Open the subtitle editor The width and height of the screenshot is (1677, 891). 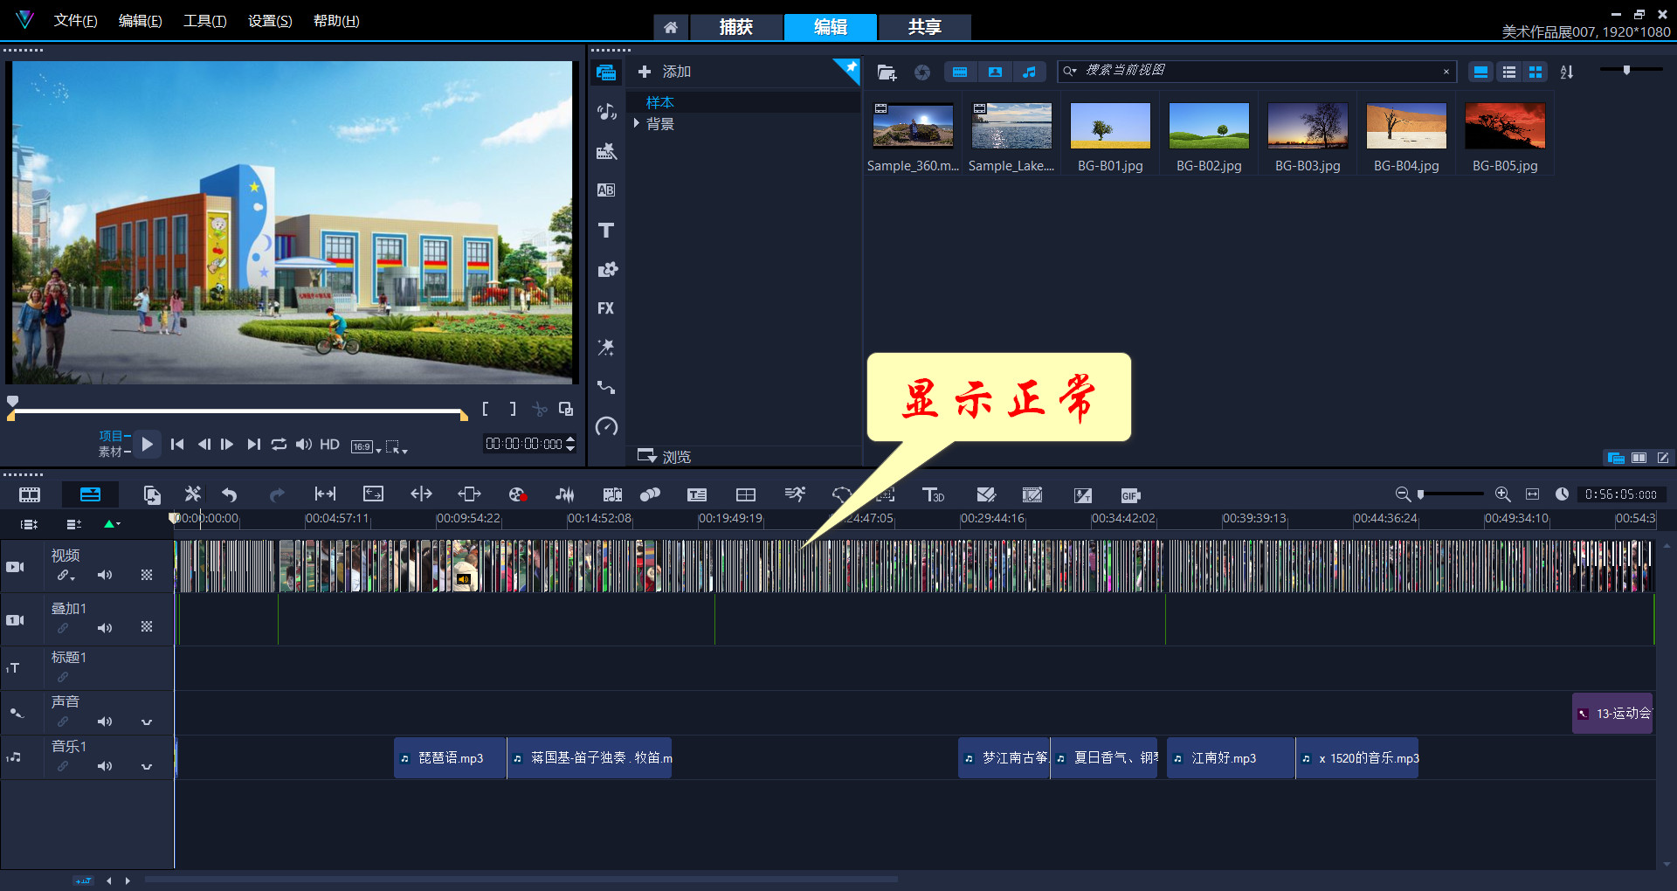coord(696,495)
